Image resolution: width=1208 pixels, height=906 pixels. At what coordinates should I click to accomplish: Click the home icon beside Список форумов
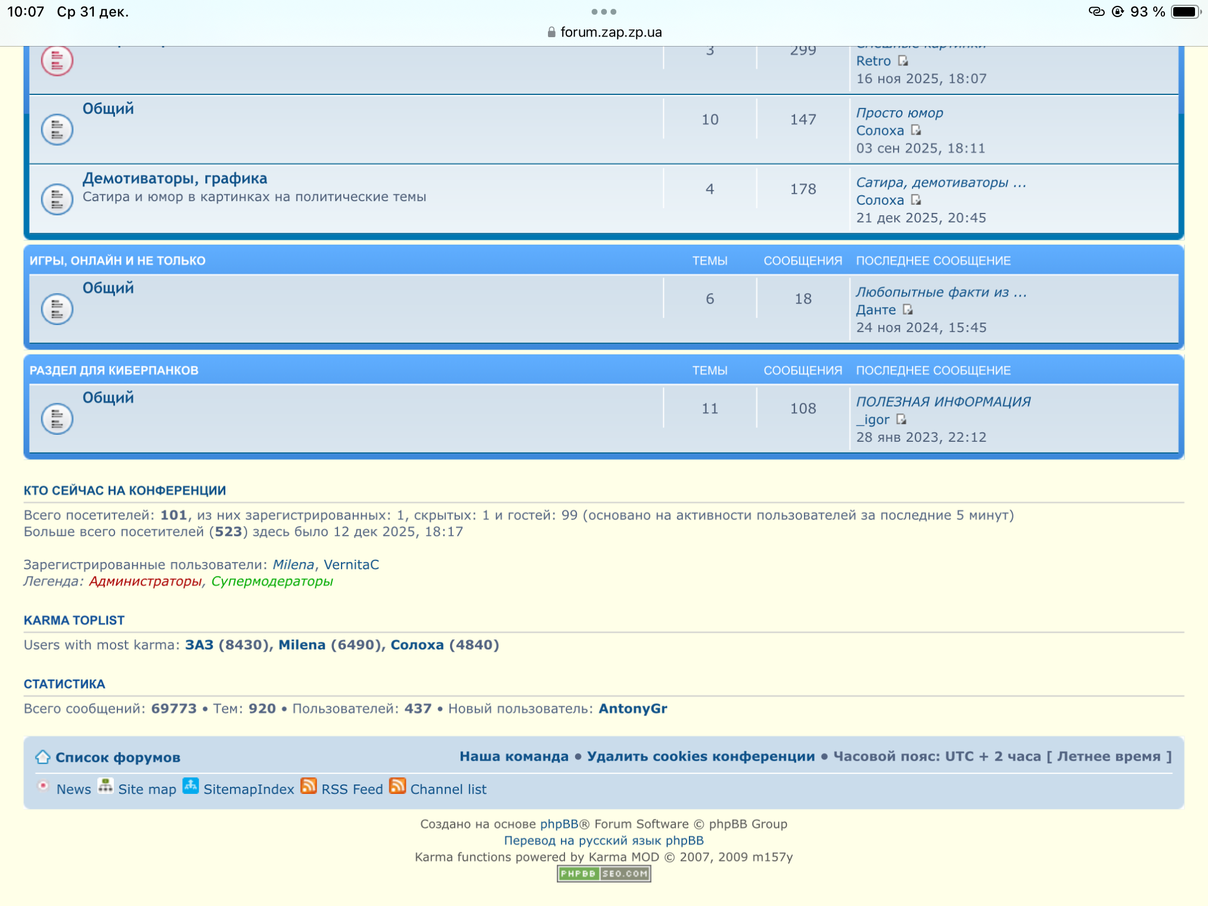[42, 757]
